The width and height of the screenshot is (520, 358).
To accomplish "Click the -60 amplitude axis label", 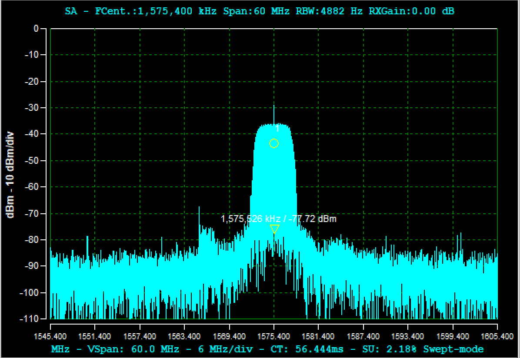I will pos(32,187).
